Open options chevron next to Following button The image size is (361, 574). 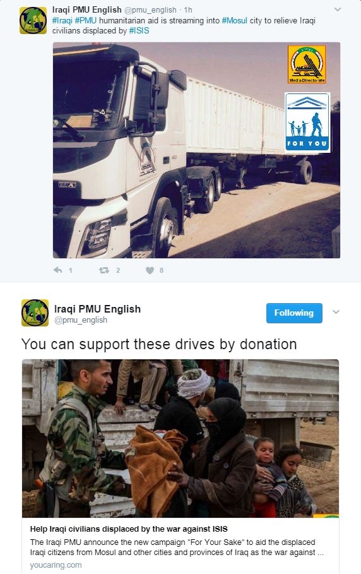click(x=336, y=312)
